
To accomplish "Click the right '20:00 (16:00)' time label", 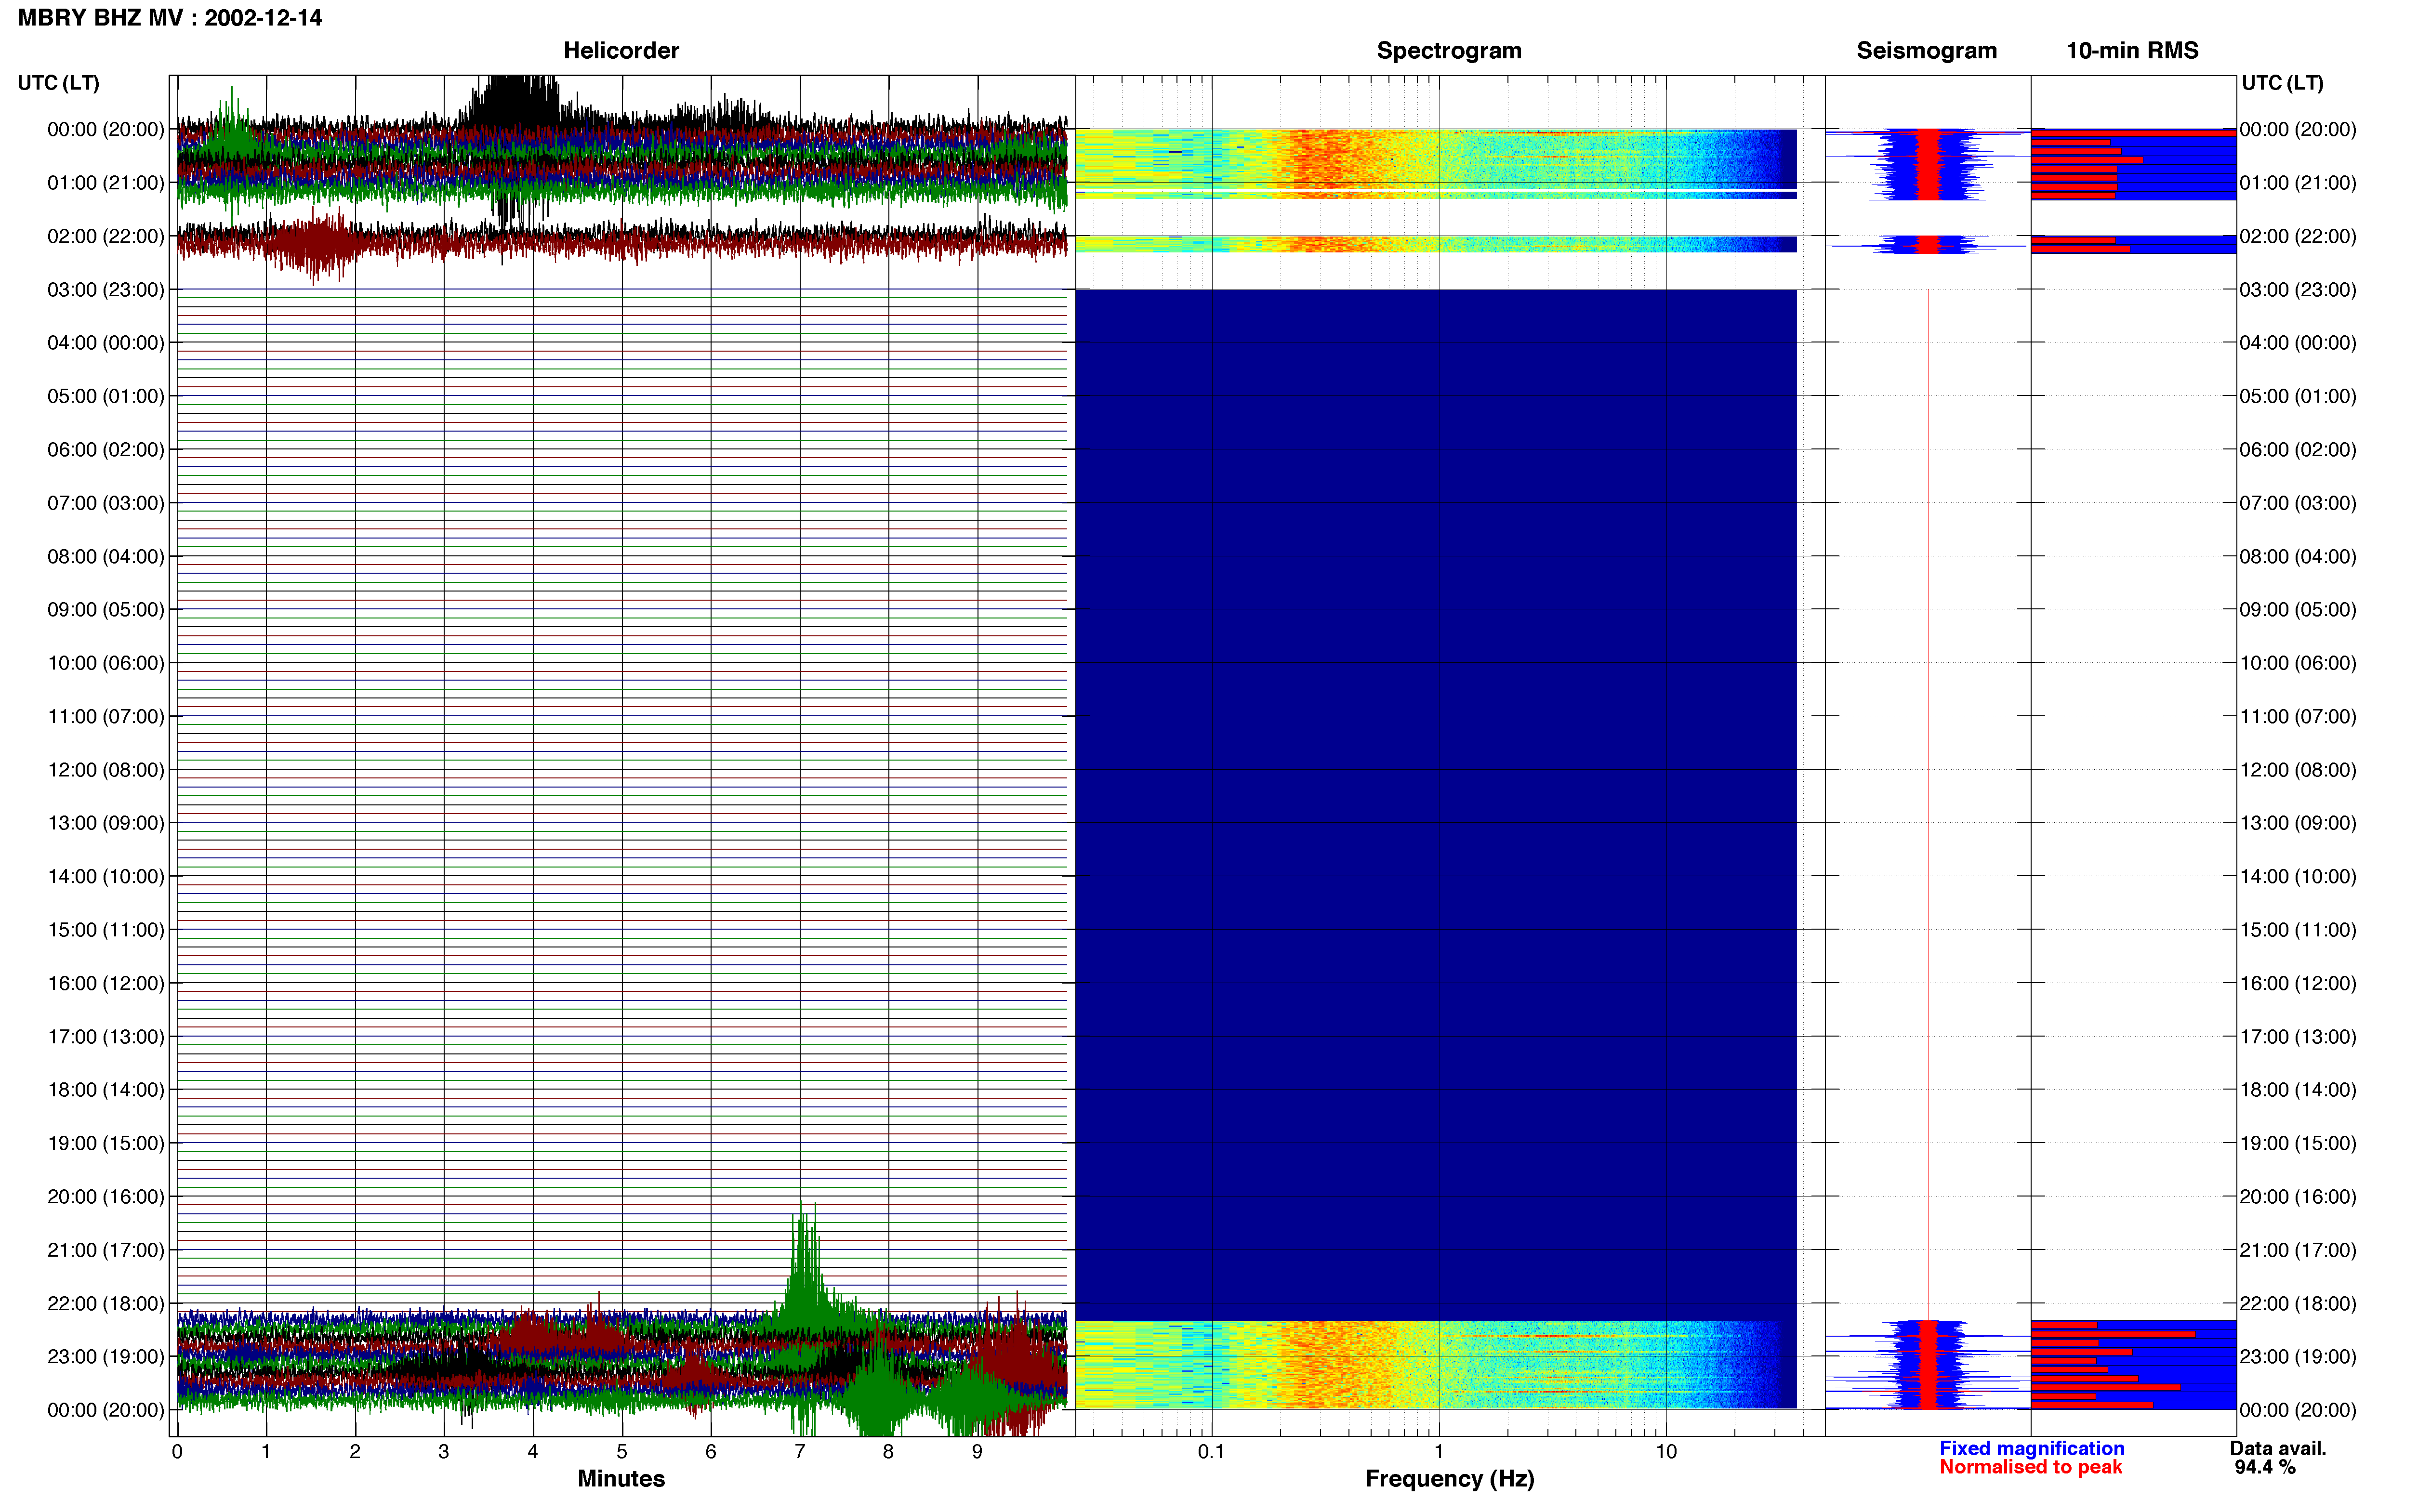I will click(2298, 1197).
